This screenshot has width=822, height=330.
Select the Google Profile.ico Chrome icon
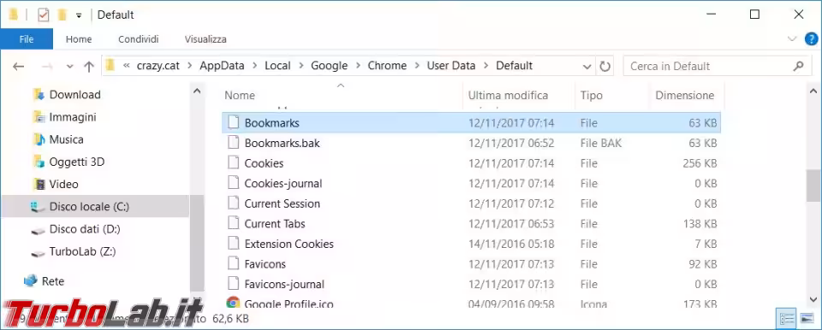pos(233,303)
